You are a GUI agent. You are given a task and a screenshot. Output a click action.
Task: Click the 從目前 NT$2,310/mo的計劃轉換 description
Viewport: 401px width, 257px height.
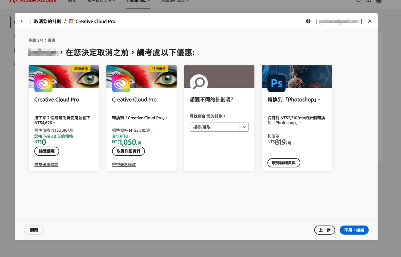point(296,120)
